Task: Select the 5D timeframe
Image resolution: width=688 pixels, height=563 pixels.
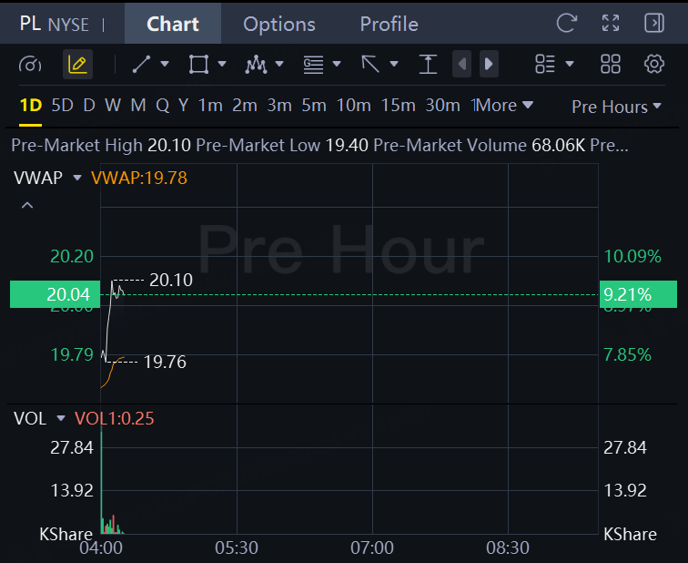Action: coord(62,106)
